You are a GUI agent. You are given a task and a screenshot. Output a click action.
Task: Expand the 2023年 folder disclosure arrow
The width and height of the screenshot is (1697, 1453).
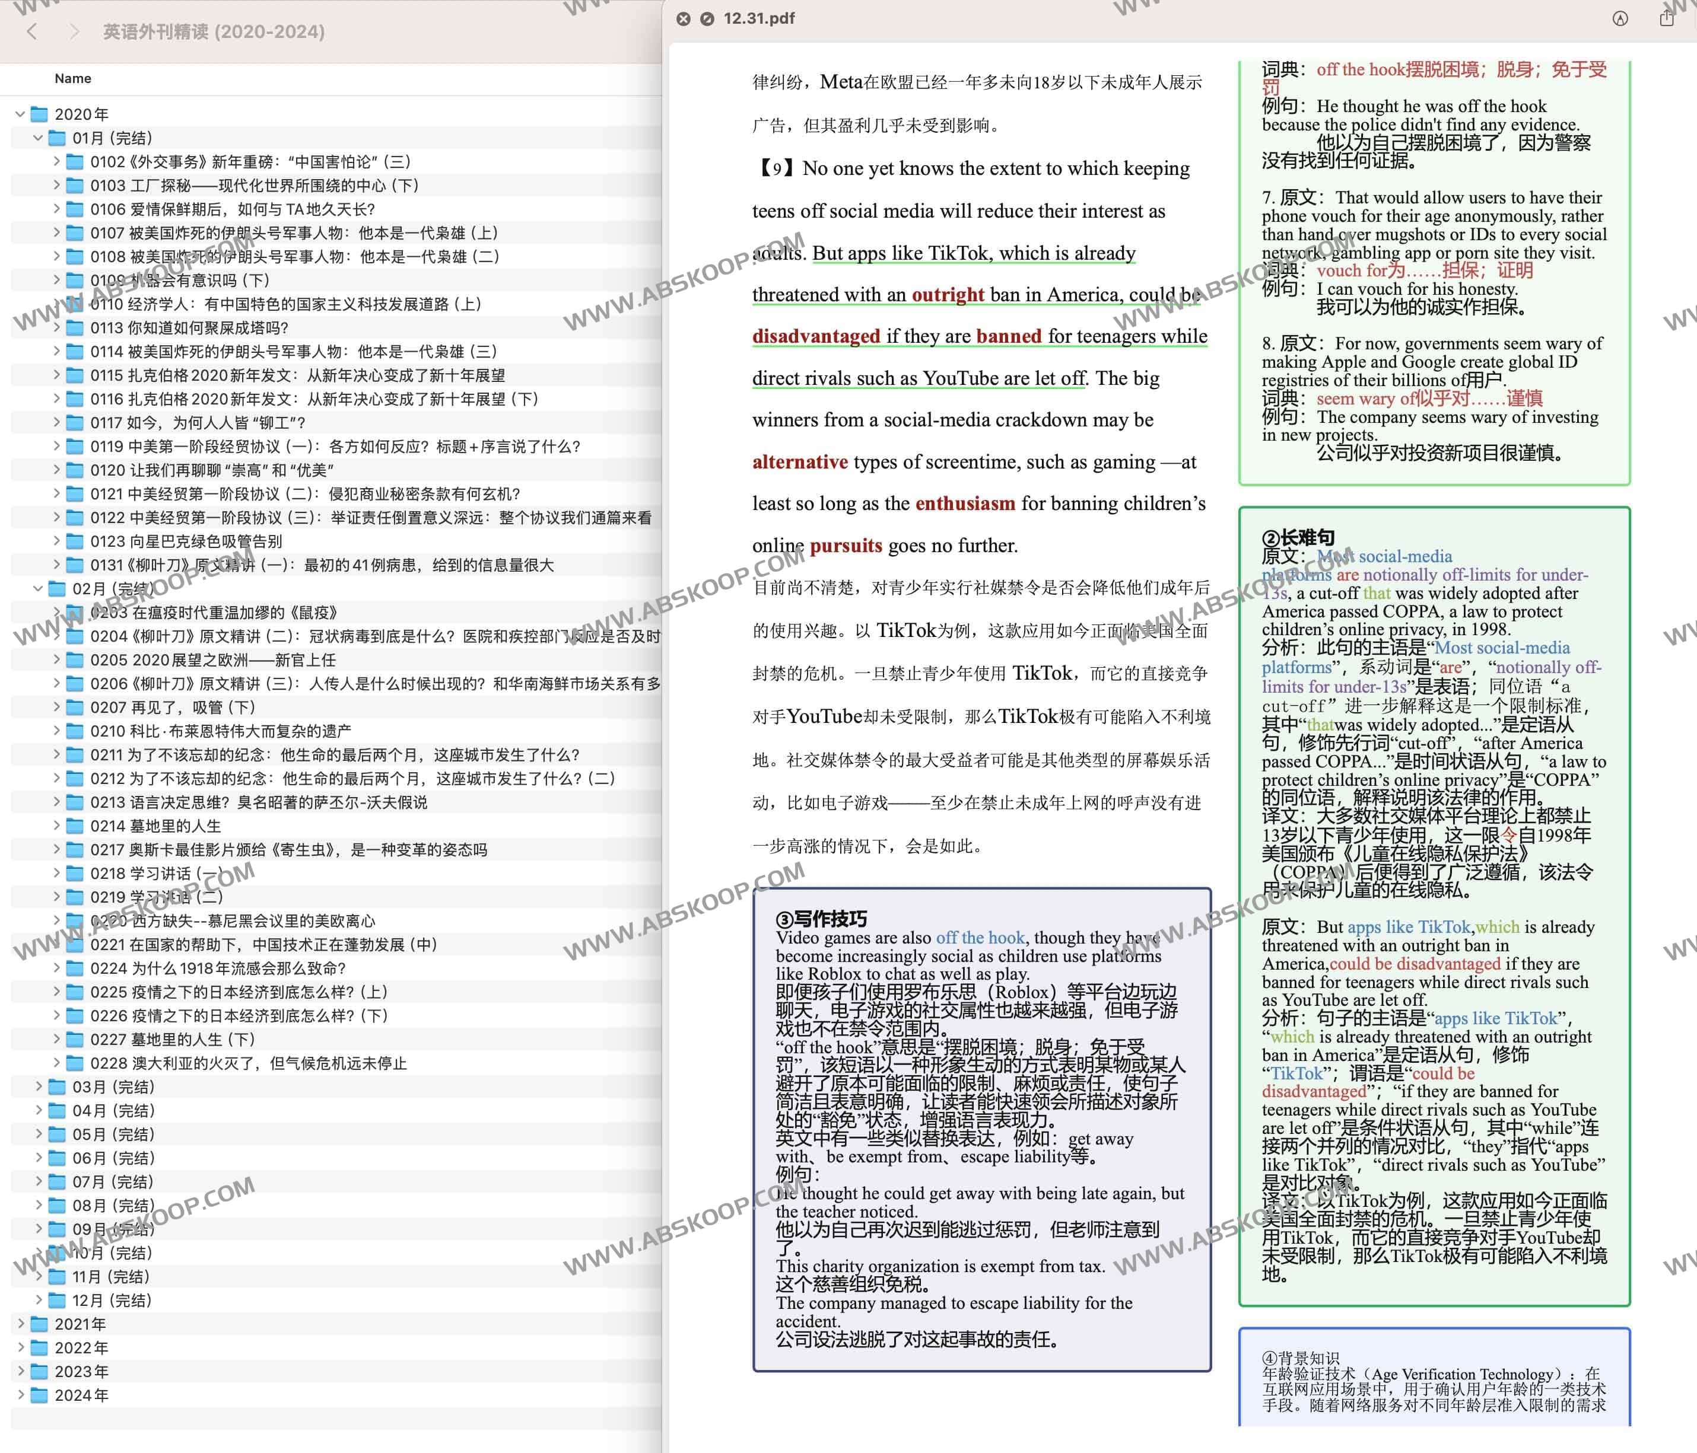pos(21,1371)
